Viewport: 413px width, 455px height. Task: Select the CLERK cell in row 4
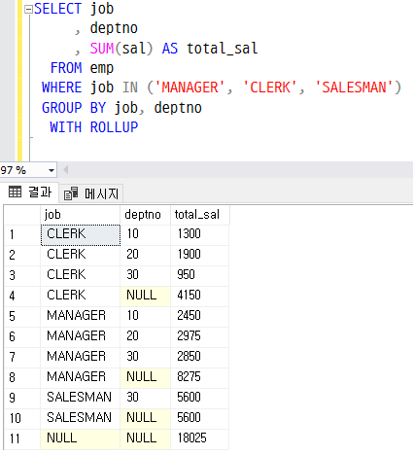point(80,296)
